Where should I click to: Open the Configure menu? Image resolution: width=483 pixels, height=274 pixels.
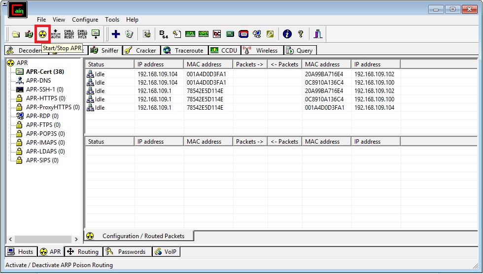click(x=85, y=20)
